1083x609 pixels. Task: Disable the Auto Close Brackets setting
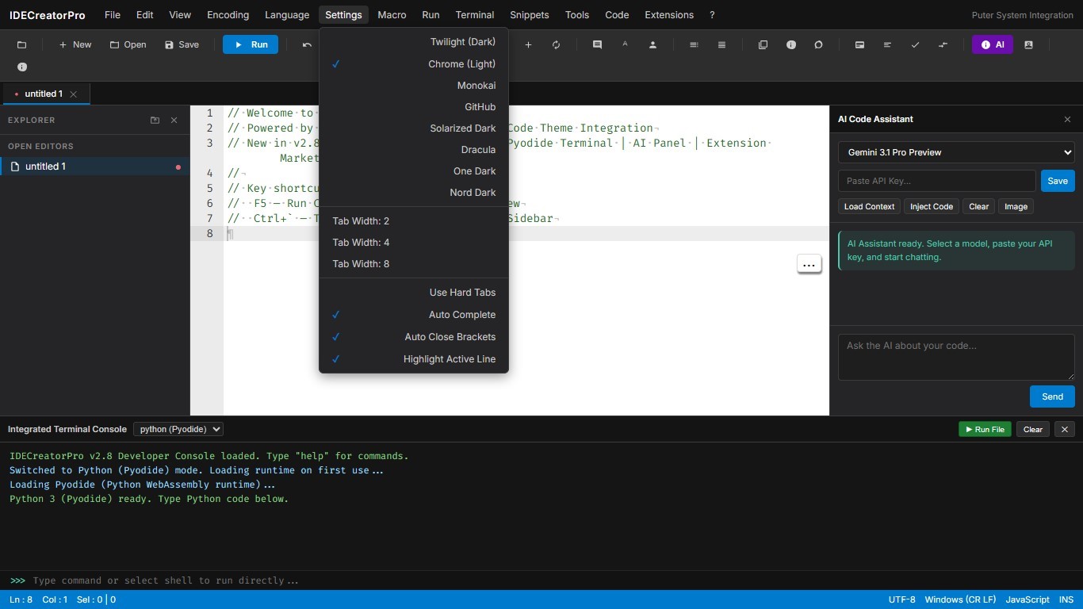[413, 337]
